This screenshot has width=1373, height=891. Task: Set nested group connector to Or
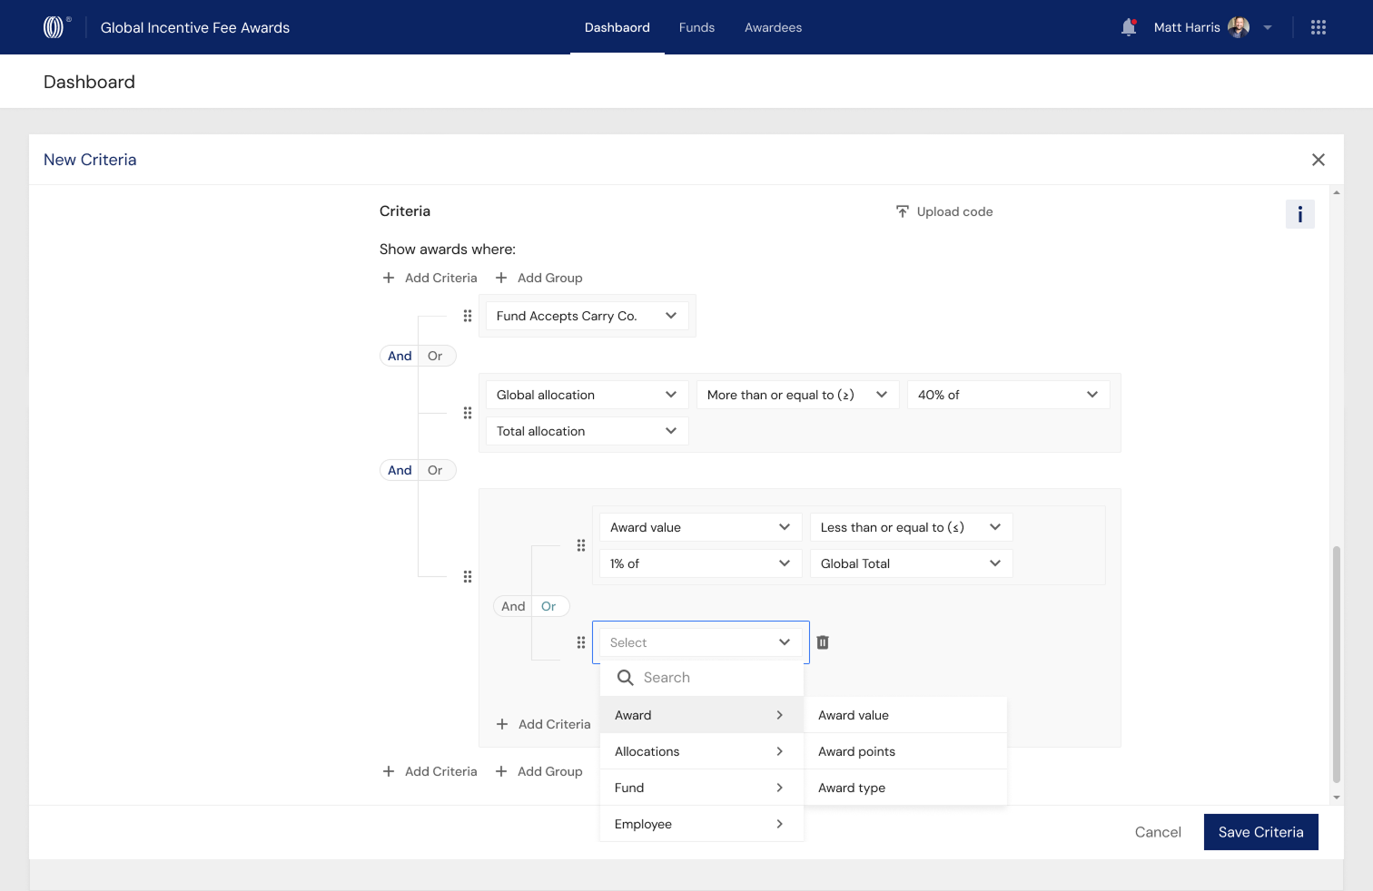(x=549, y=606)
